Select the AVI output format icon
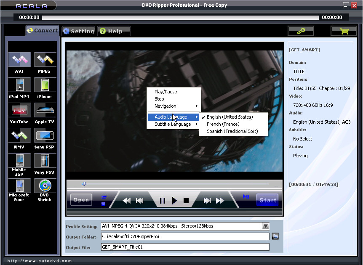This screenshot has height=265, width=363. (x=19, y=60)
